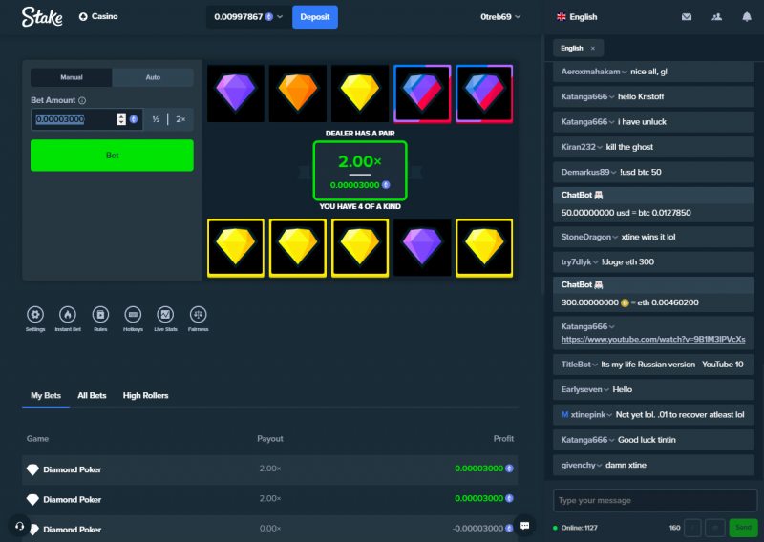Open first Diamond Poker bet row

[269, 469]
